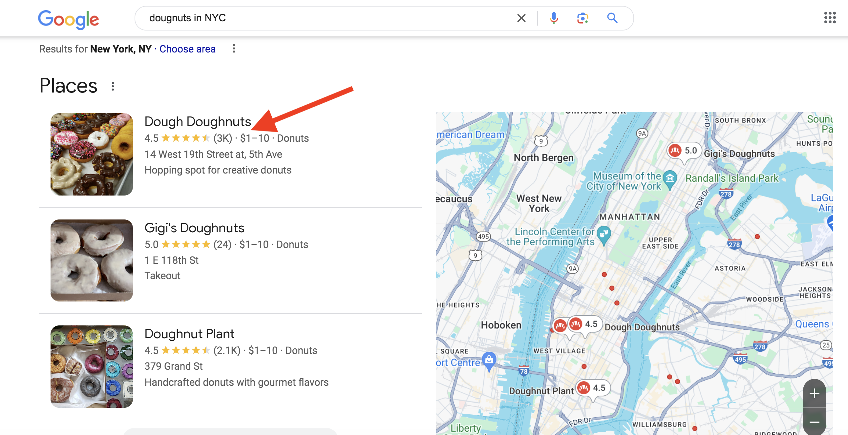Open the Dough Doughnuts listing title
This screenshot has width=848, height=435.
click(198, 121)
